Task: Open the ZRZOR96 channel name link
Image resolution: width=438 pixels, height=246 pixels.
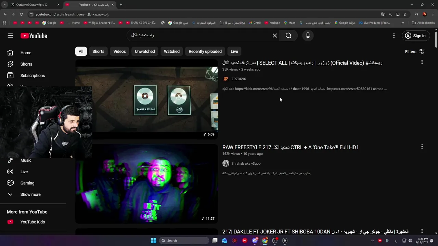Action: click(x=239, y=79)
